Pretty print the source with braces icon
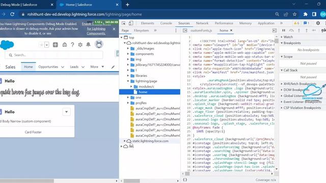326x183 pixels. pyautogui.click(x=185, y=179)
